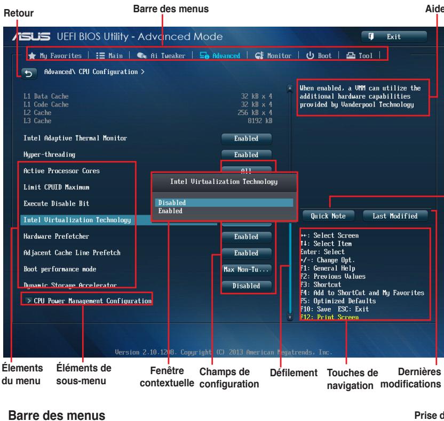Viewport: 444px width, 421px height.
Task: Click the Advanced\ CPU Configuration breadcrumb
Action: tap(94, 72)
